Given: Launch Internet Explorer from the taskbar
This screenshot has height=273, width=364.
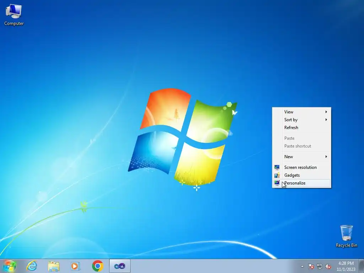Looking at the screenshot, I should (x=32, y=266).
